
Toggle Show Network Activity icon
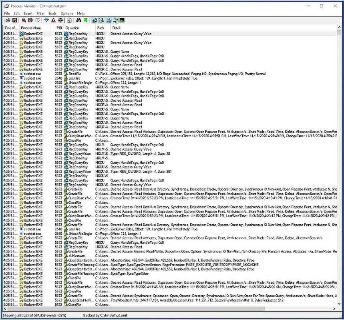[x=109, y=20]
